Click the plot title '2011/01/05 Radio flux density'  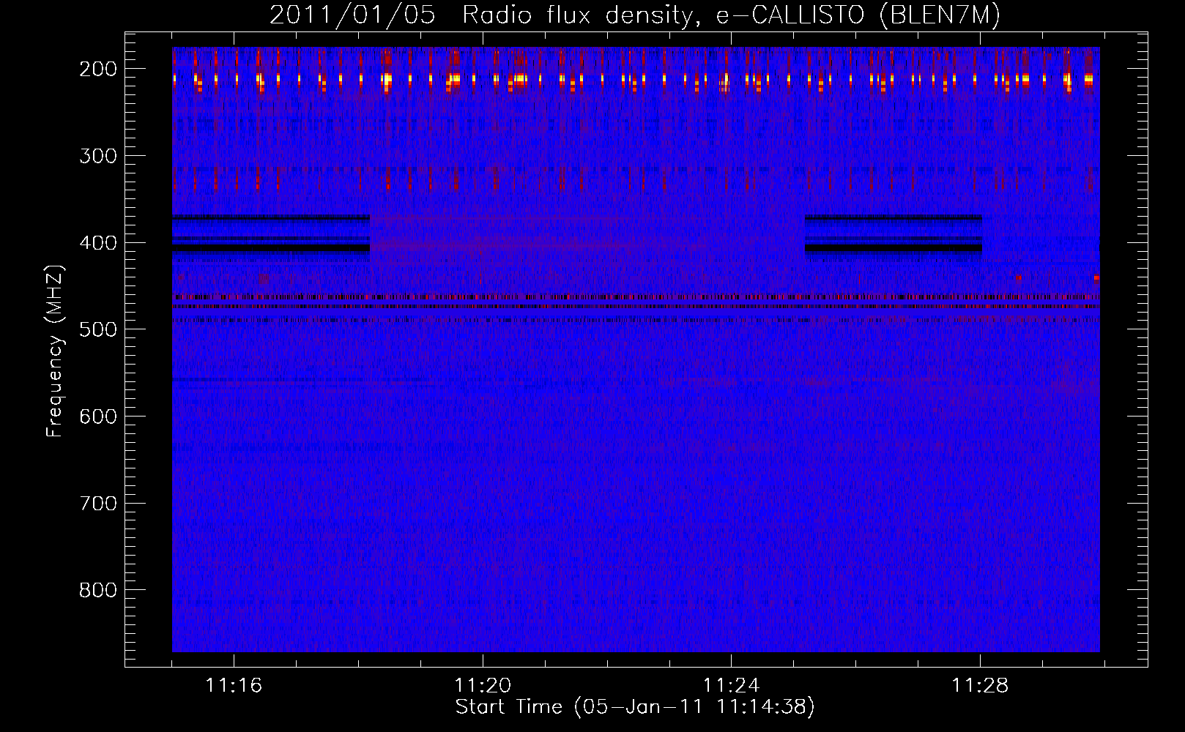635,15
